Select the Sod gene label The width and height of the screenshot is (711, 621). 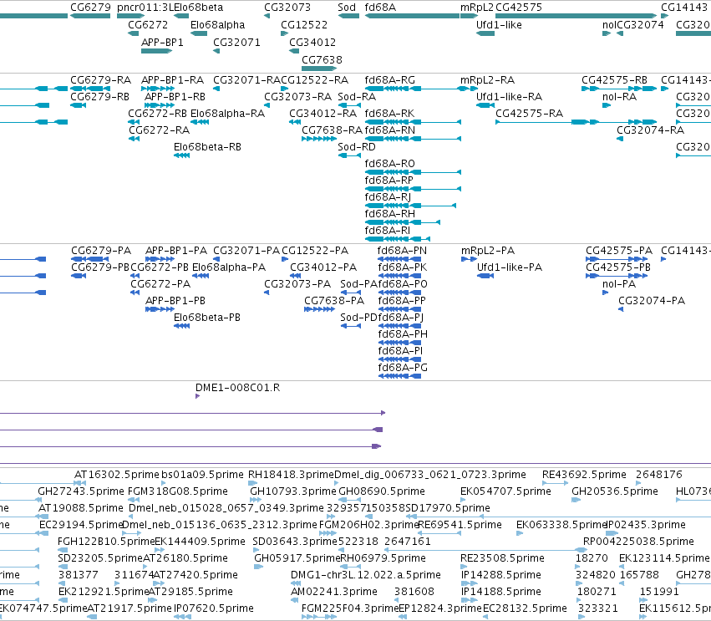347,8
